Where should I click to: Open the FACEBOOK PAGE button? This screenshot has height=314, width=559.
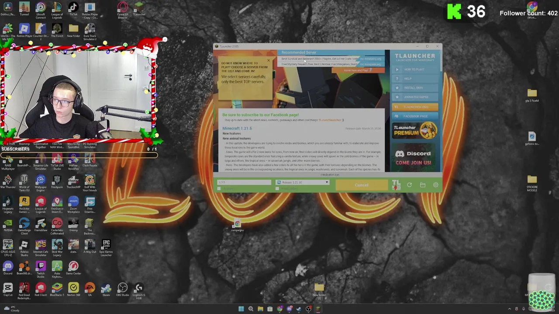(414, 116)
